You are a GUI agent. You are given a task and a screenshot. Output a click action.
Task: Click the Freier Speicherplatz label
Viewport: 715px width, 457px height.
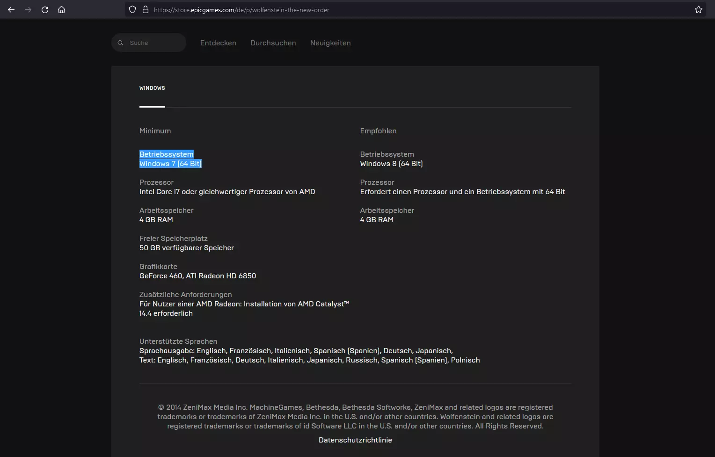click(x=174, y=239)
